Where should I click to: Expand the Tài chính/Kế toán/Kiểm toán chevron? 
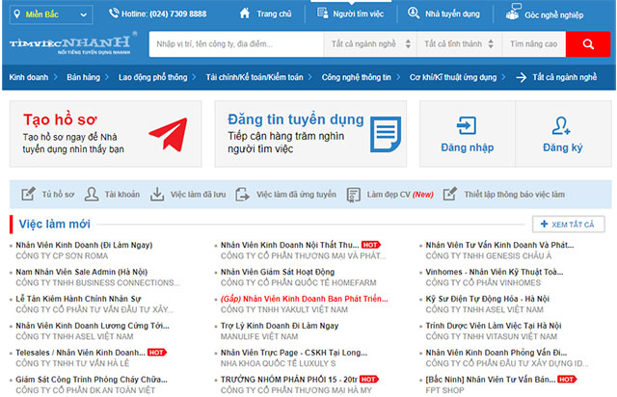(x=310, y=77)
